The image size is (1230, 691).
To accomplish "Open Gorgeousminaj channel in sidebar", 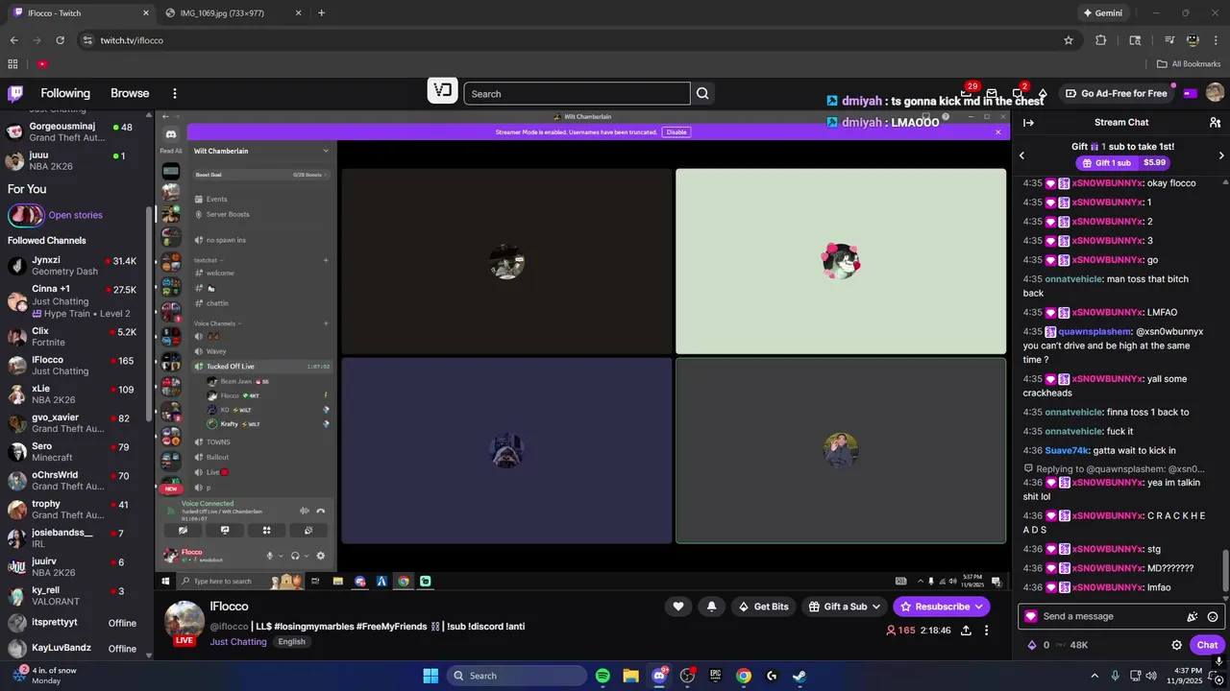I will (75, 131).
